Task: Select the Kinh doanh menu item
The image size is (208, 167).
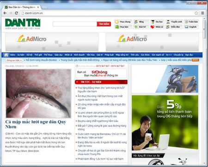Action: (x=80, y=55)
